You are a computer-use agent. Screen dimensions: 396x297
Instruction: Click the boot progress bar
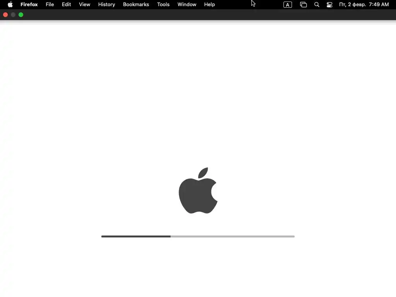coord(198,236)
